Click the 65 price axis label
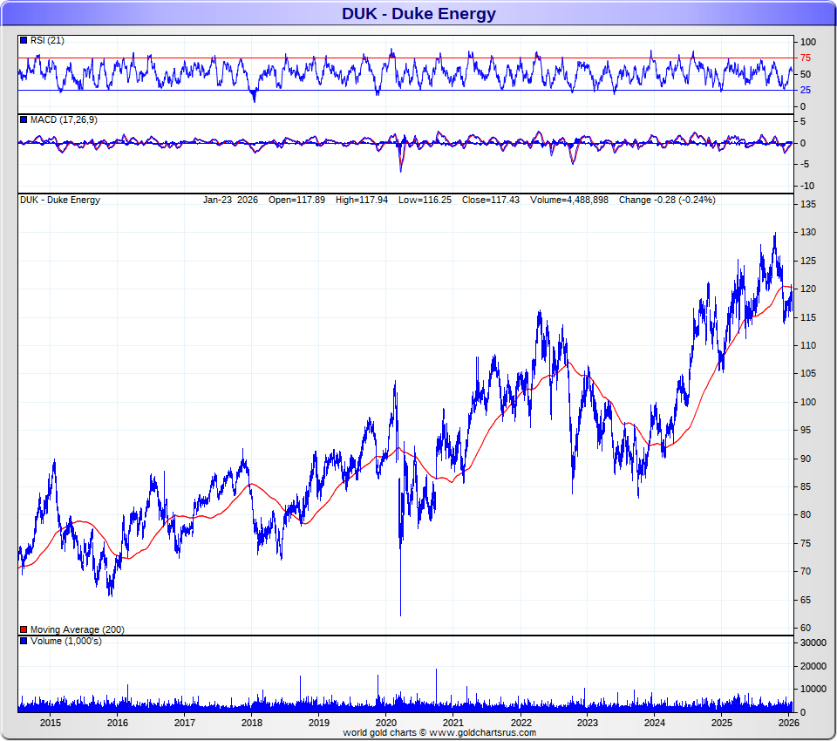The width and height of the screenshot is (837, 741). click(806, 600)
